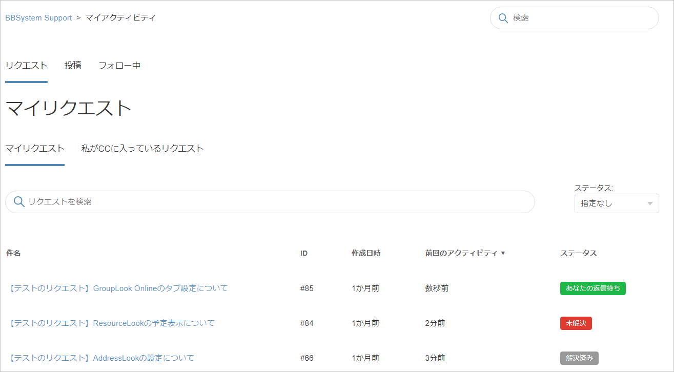Go to the BBSystem Support breadcrumb link
Screen dimensions: 674x372
[x=38, y=18]
